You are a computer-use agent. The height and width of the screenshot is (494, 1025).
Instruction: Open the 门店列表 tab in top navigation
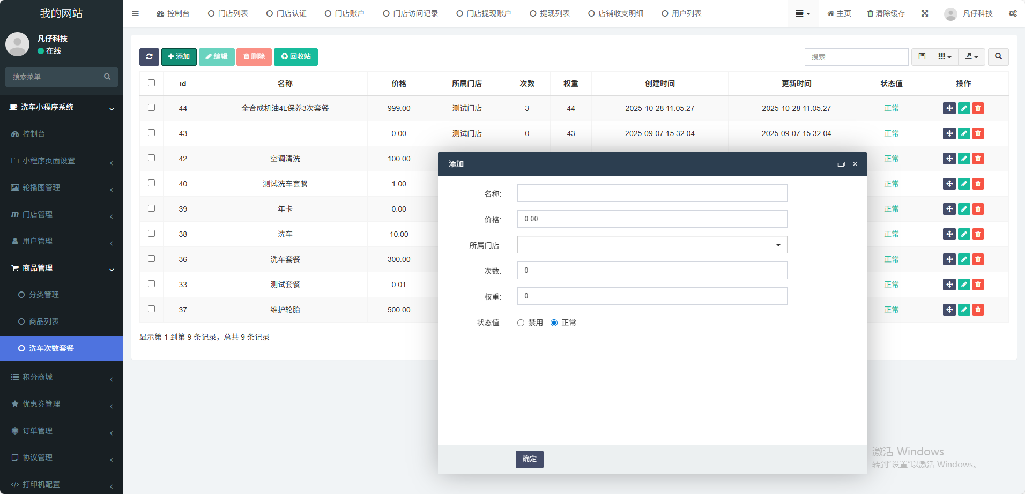(228, 13)
